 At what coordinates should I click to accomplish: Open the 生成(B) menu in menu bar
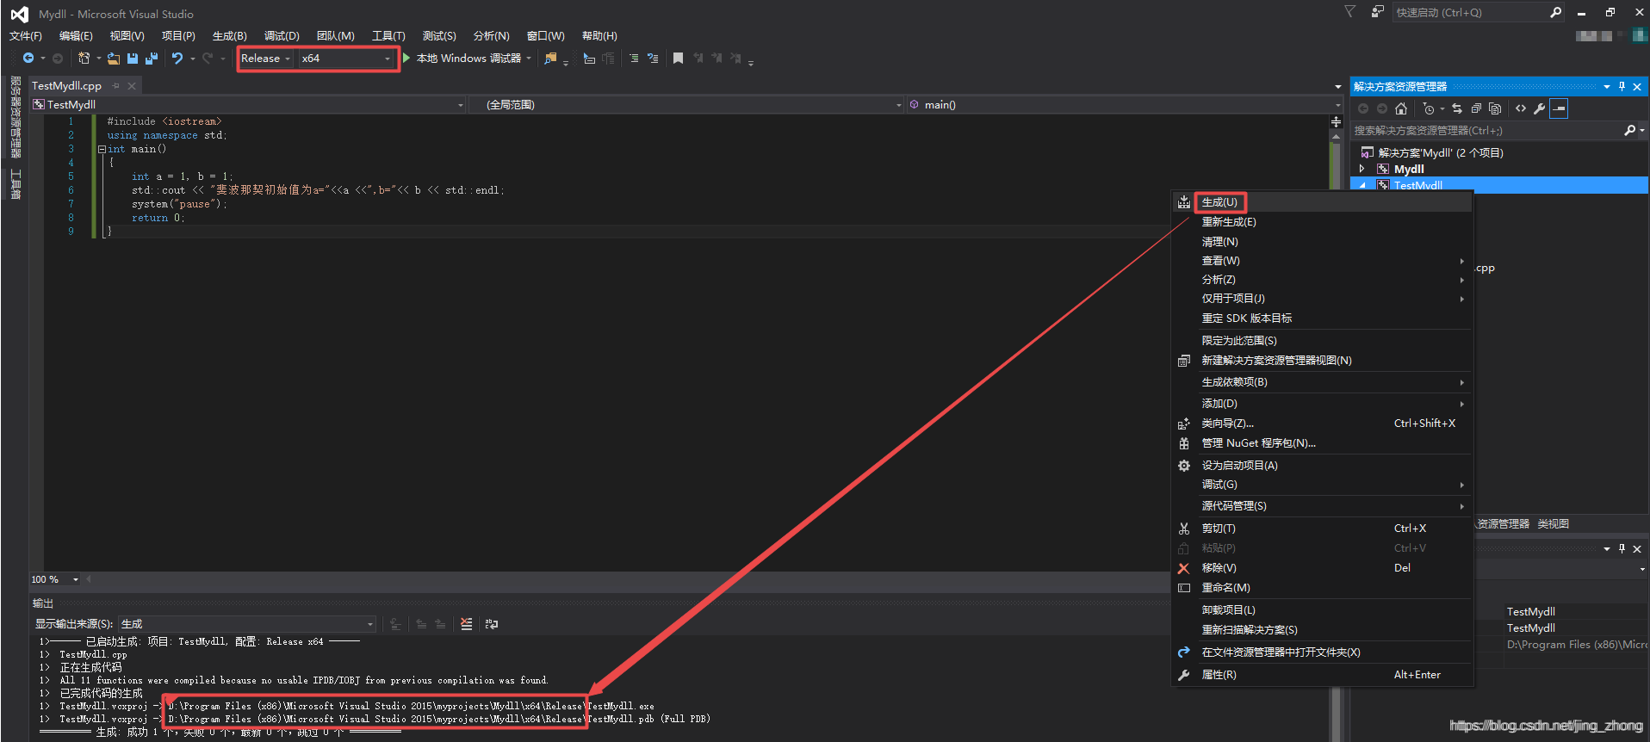point(230,36)
